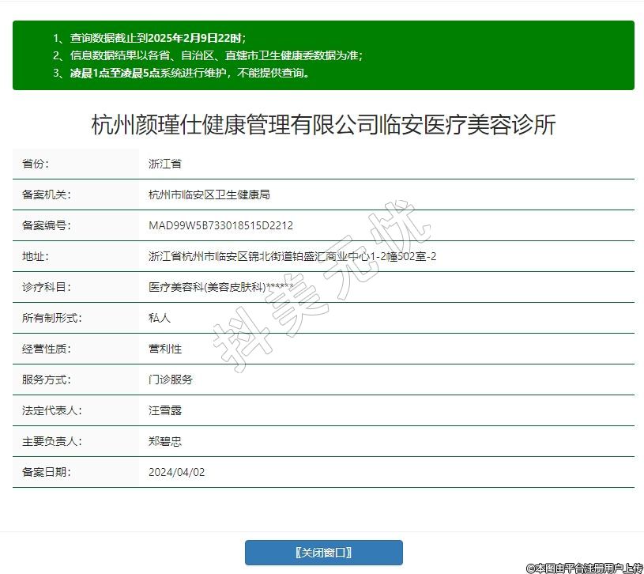Screen dimensions: 644x574
Task: Click the province value 浙江省
Action: pos(165,164)
